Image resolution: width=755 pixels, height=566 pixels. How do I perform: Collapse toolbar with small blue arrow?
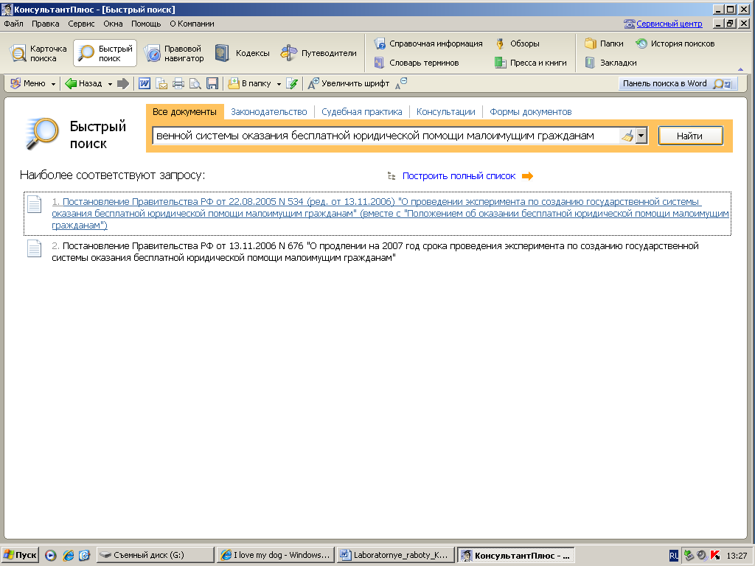(740, 69)
